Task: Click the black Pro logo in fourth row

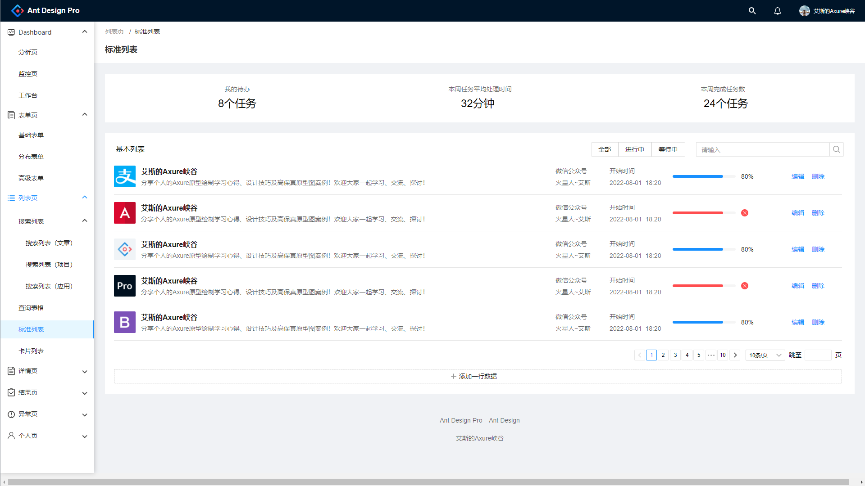Action: (125, 286)
